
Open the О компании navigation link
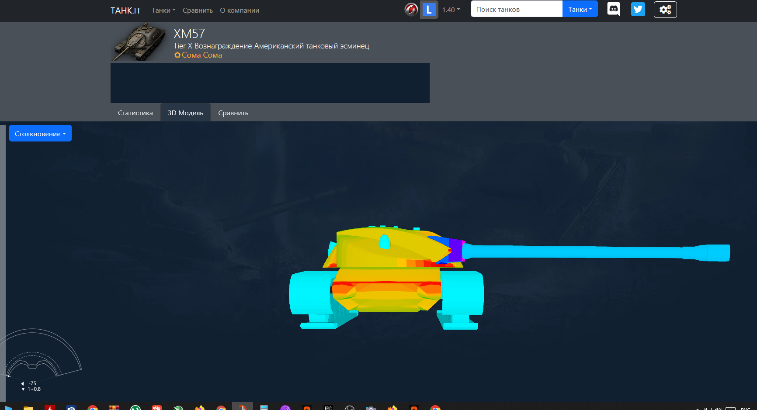tap(239, 10)
